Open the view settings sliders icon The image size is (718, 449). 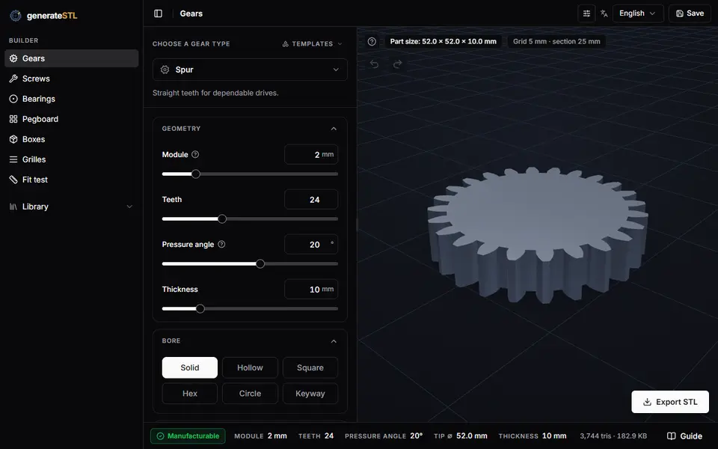586,13
